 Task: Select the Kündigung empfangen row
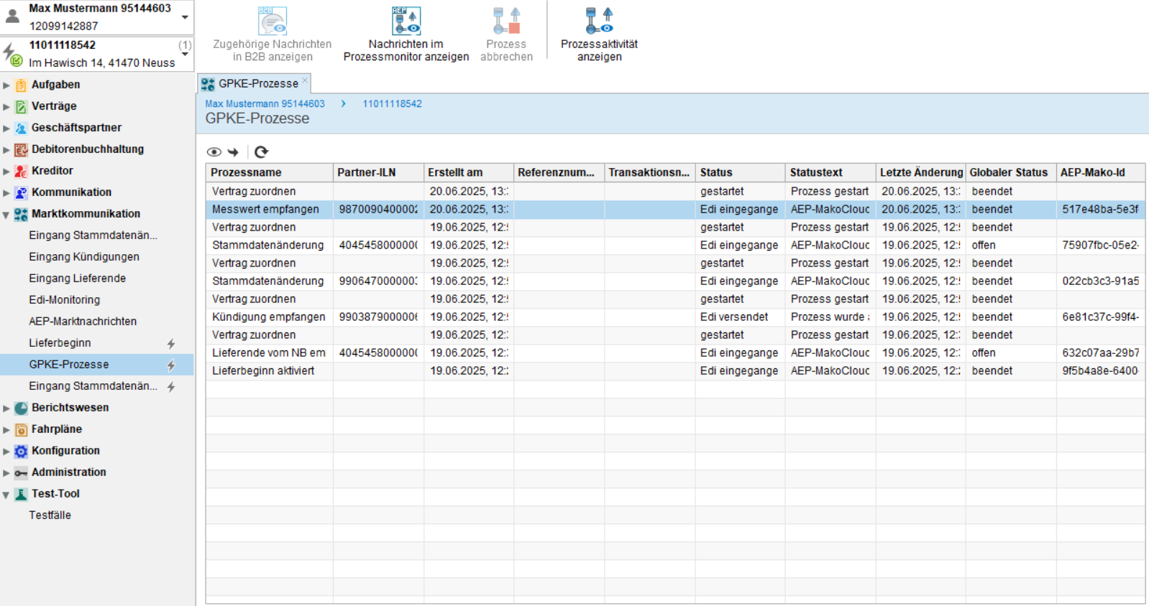(675, 317)
